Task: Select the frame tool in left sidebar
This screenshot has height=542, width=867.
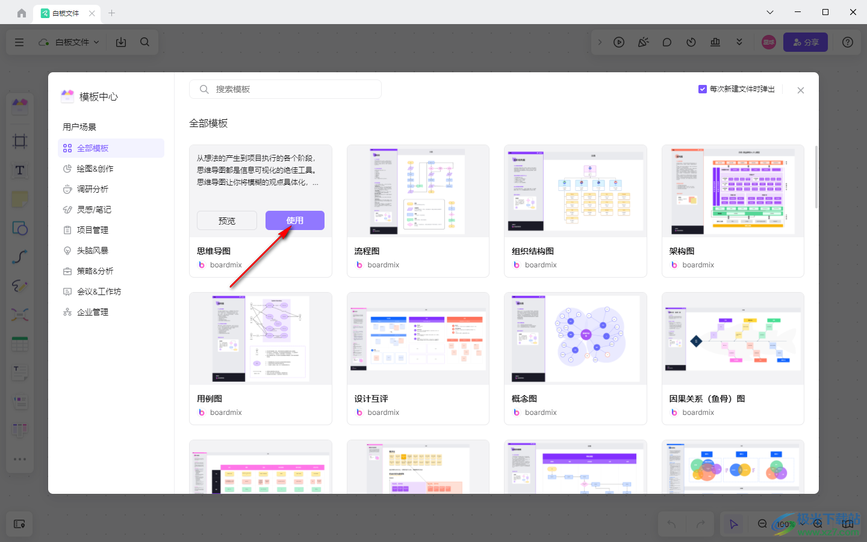Action: click(20, 142)
